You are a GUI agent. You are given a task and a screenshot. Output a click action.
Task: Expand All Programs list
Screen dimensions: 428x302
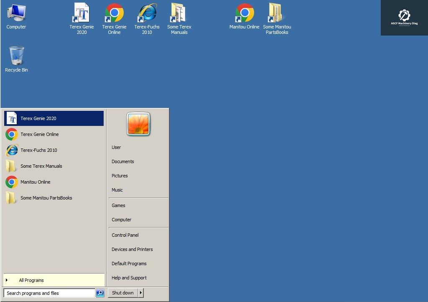tap(31, 280)
